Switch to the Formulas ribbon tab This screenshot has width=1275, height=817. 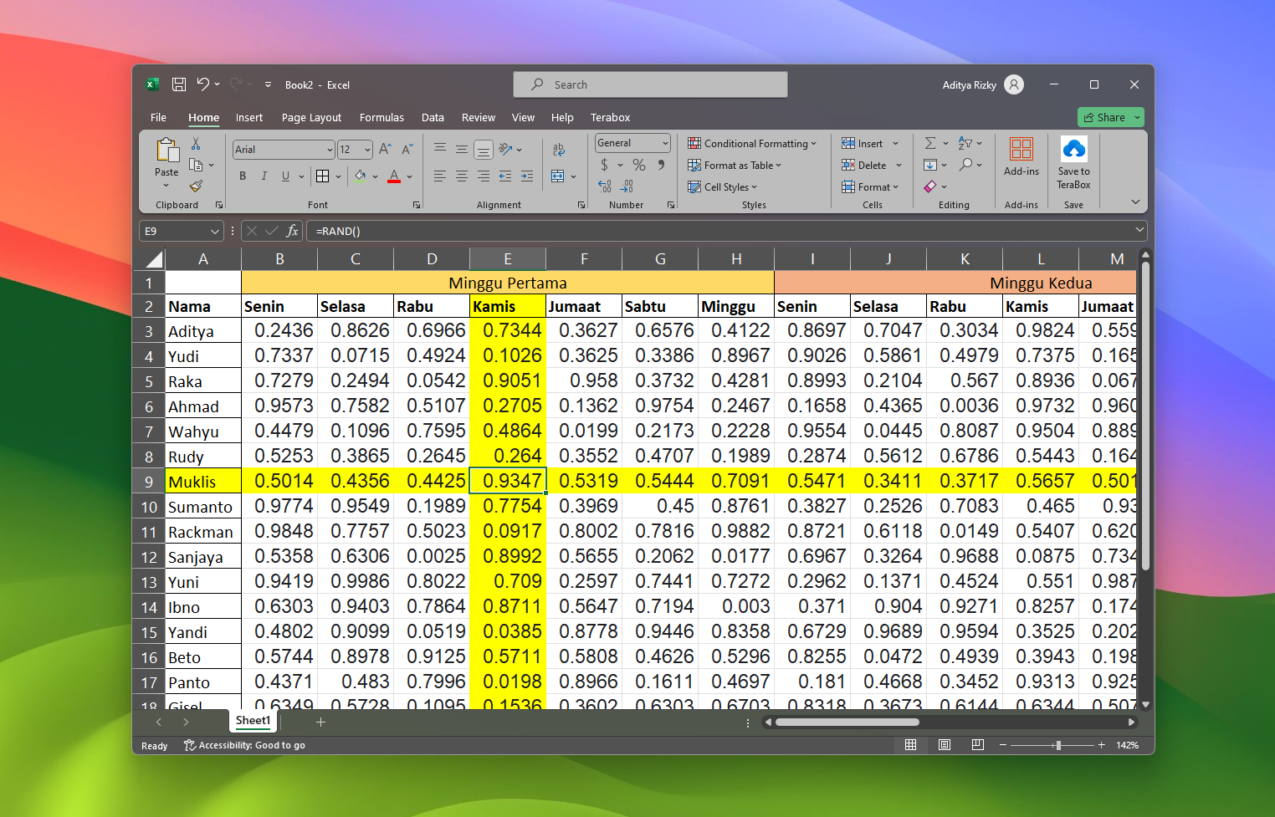(x=381, y=118)
